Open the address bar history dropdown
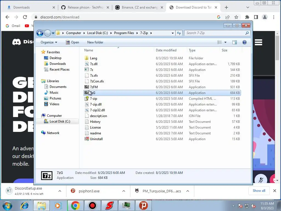Screen dimensions: 281x211 click(x=173, y=33)
